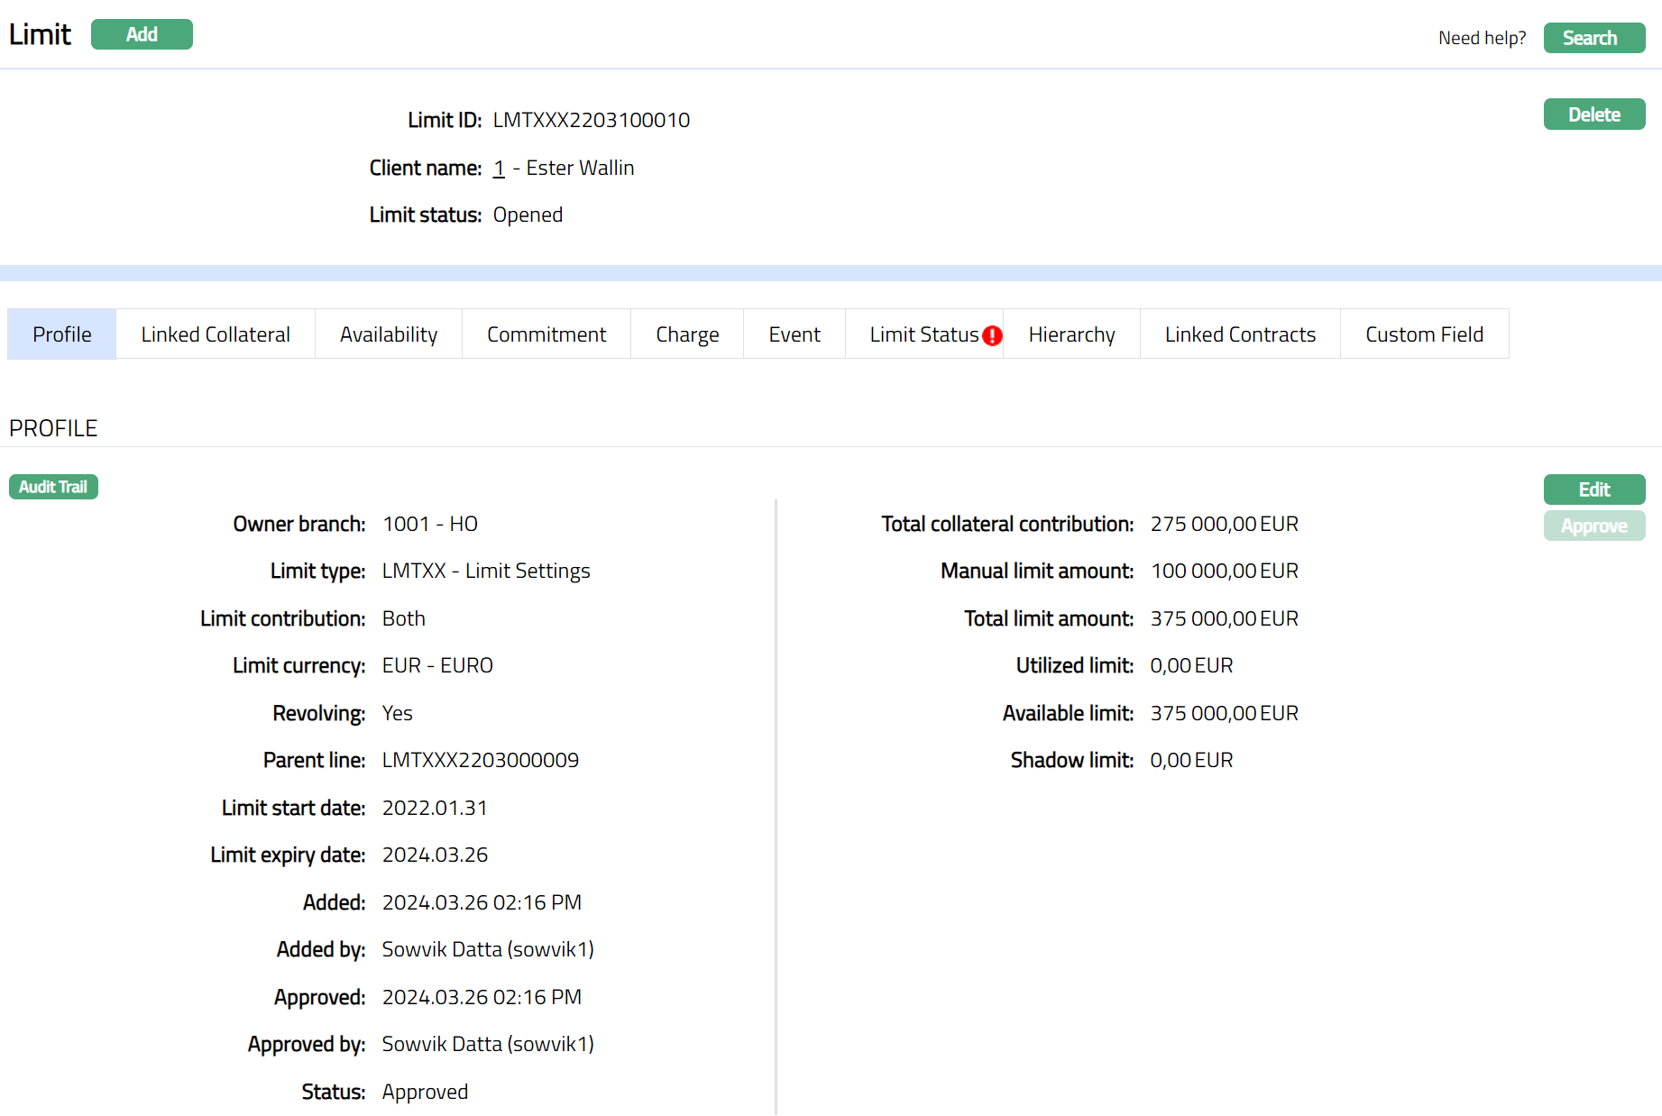View the Charge tab
Viewport: 1662px width, 1116px height.
(687, 334)
